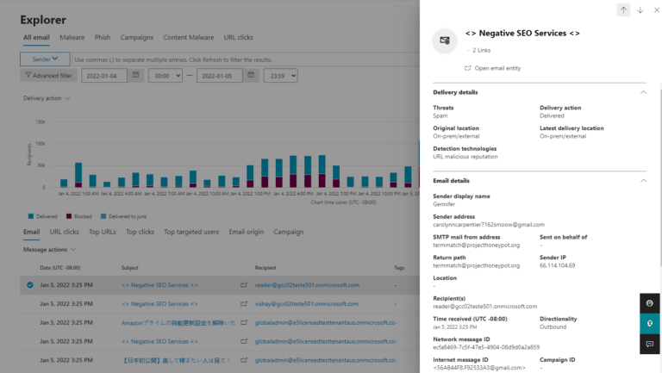Screen dimensions: 662x373
Task: Go to previous email with up arrow
Action: click(x=623, y=9)
